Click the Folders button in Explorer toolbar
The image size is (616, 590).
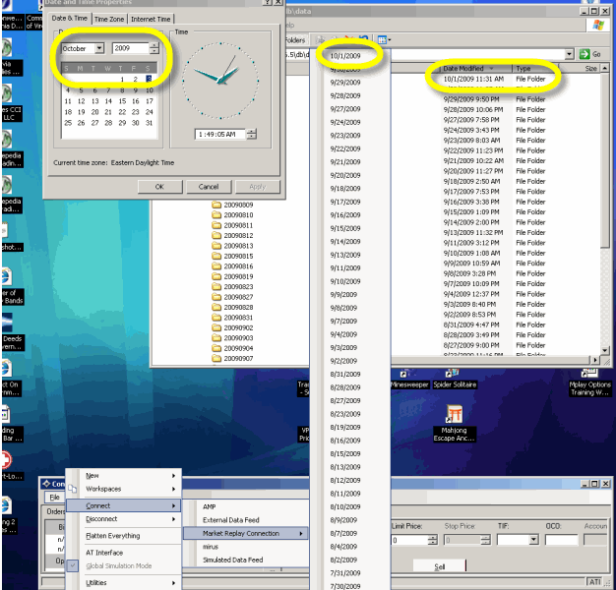pos(294,40)
